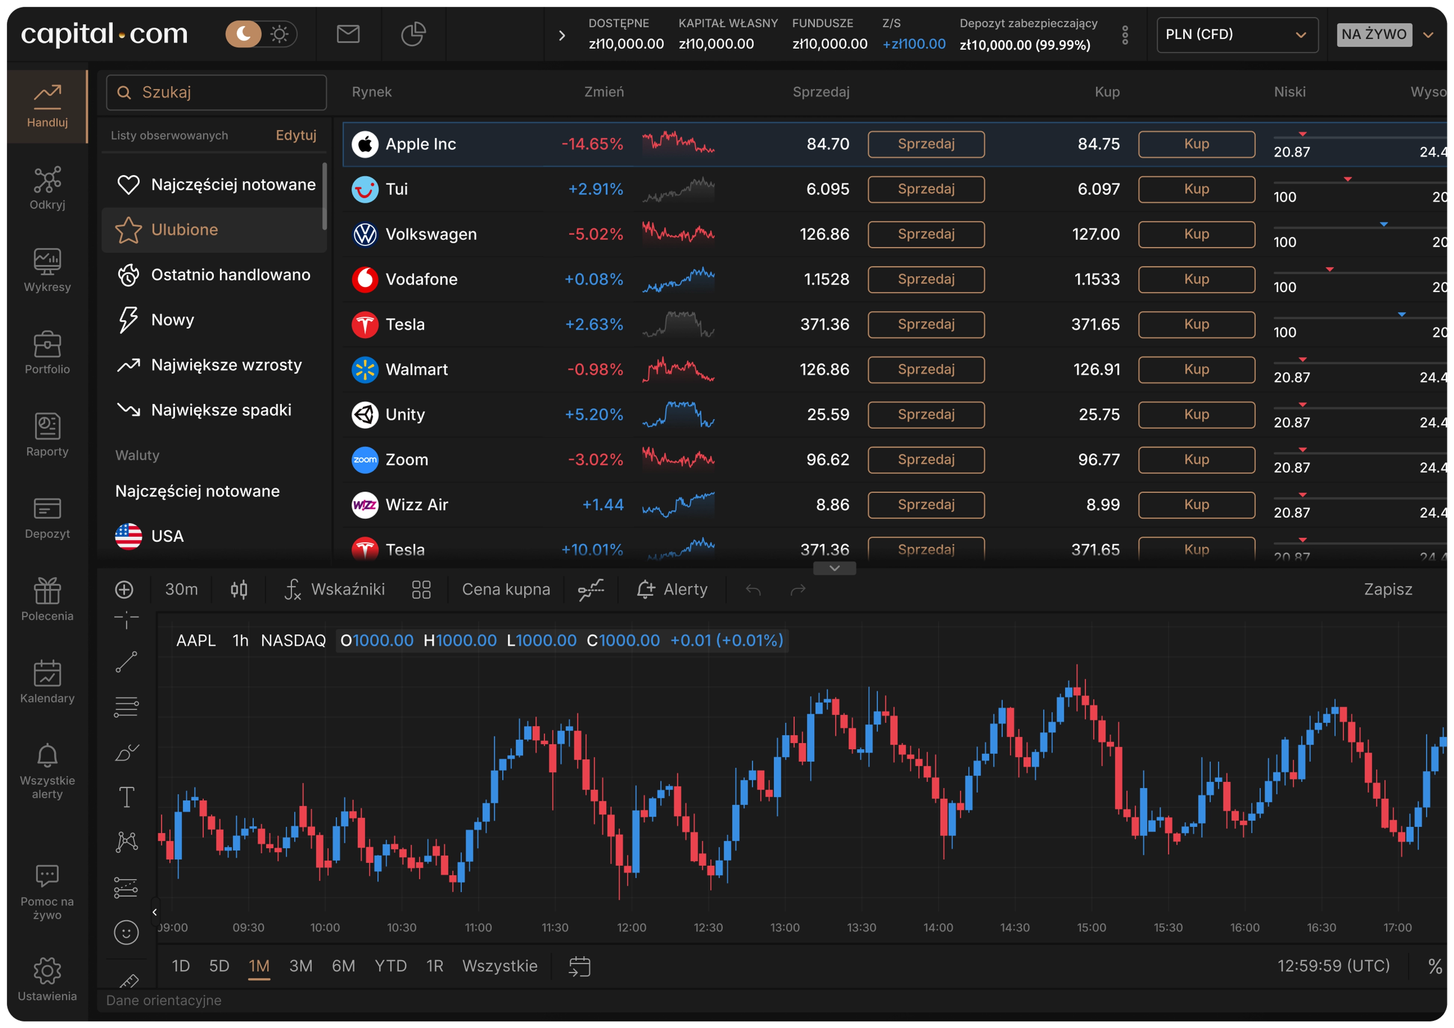1454x1028 pixels.
Task: Select the 1D time range
Action: (x=181, y=967)
